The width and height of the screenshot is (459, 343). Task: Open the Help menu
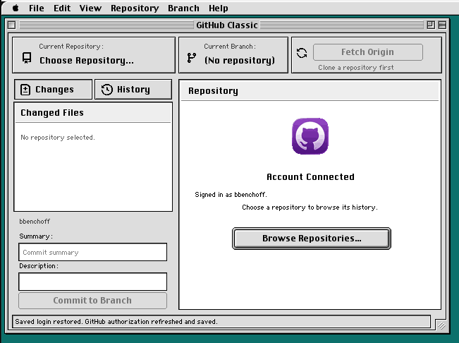tap(218, 8)
